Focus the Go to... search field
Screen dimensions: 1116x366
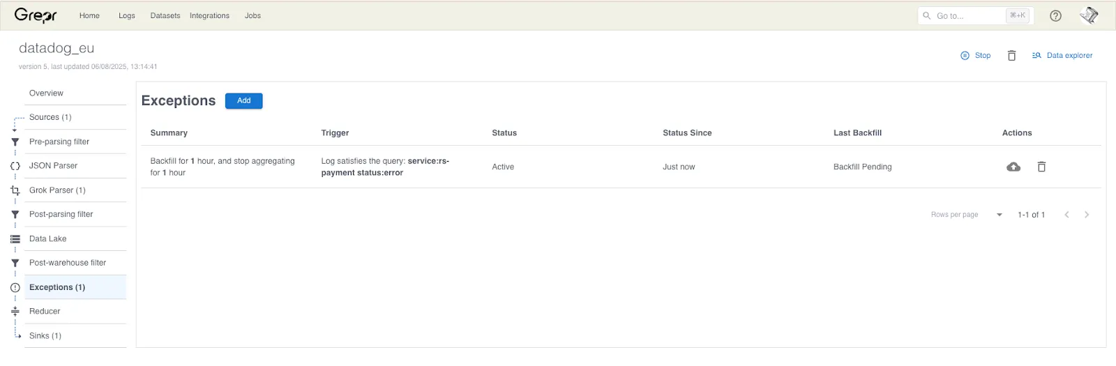coord(975,15)
